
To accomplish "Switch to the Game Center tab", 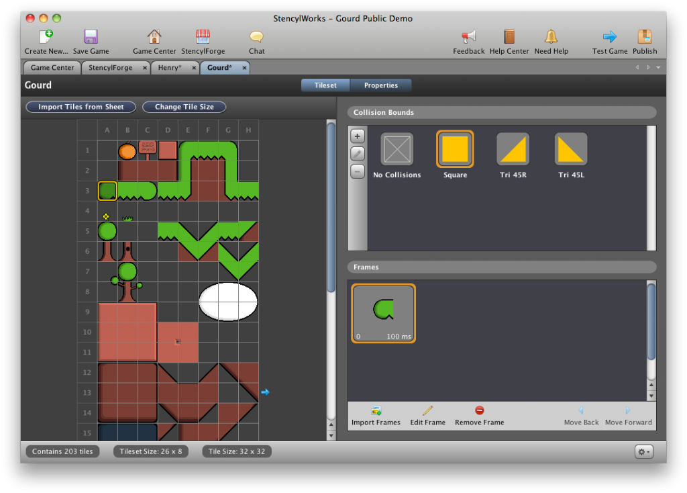I will coord(52,68).
